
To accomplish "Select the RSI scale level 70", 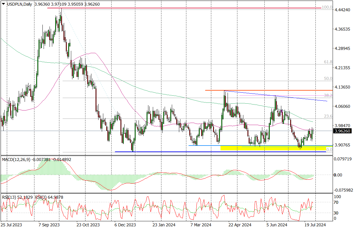I will [x=336, y=202].
